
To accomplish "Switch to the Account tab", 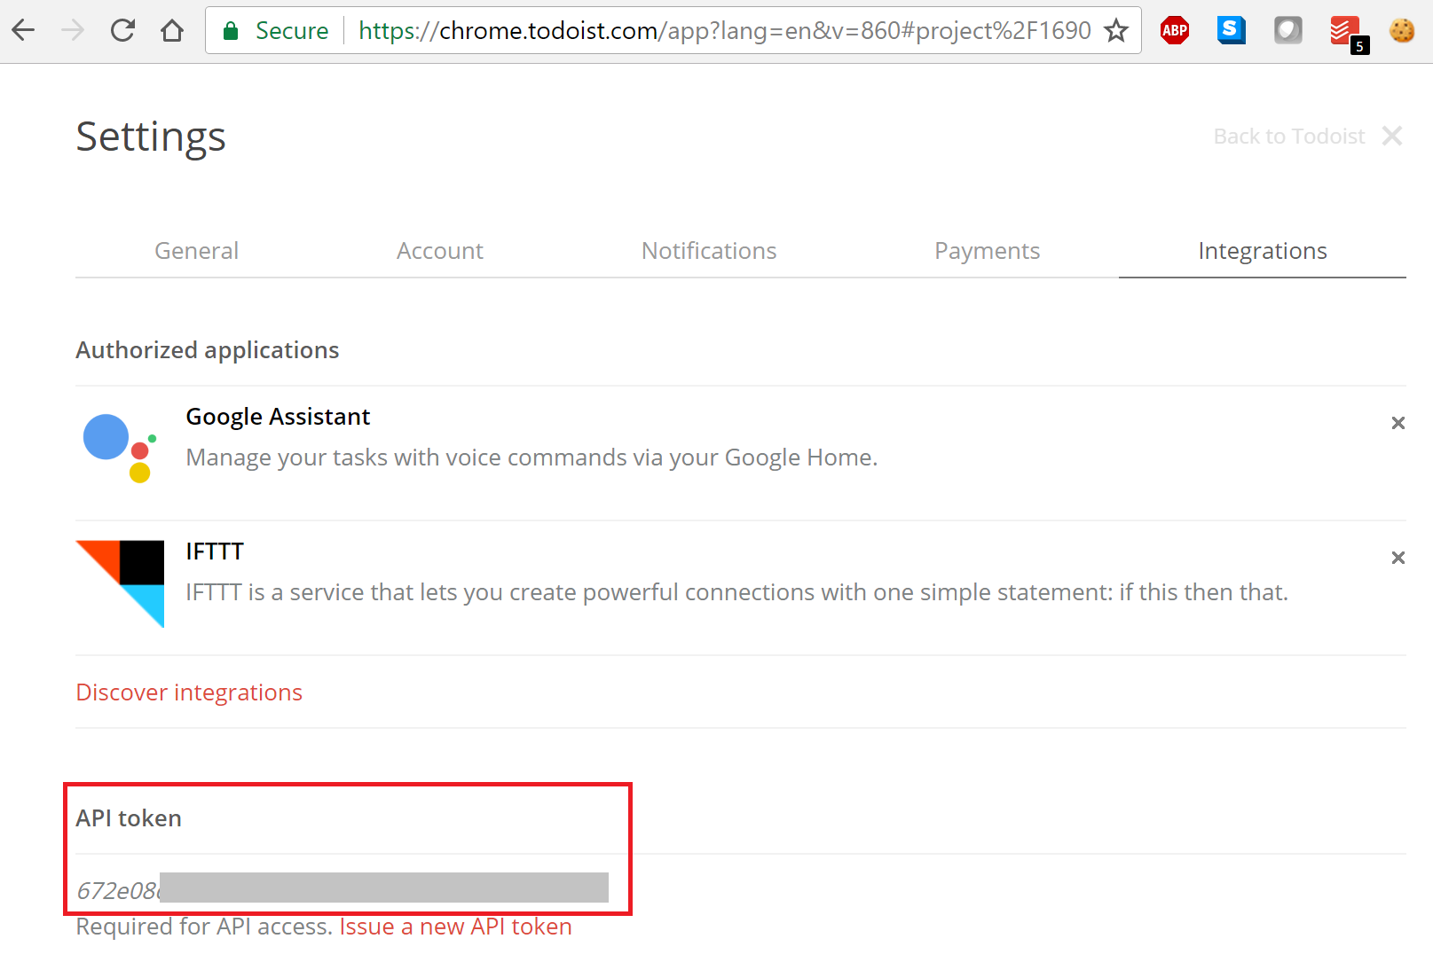I will pyautogui.click(x=440, y=251).
